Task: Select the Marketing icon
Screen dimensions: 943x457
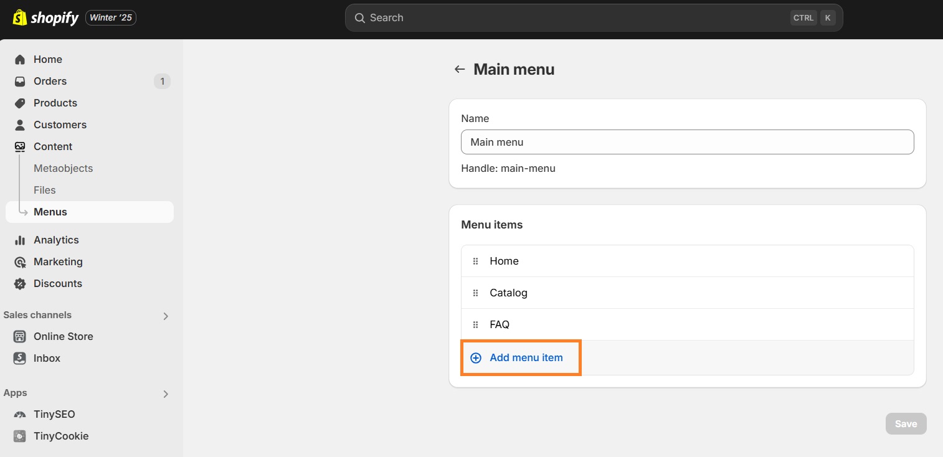Action: tap(21, 261)
